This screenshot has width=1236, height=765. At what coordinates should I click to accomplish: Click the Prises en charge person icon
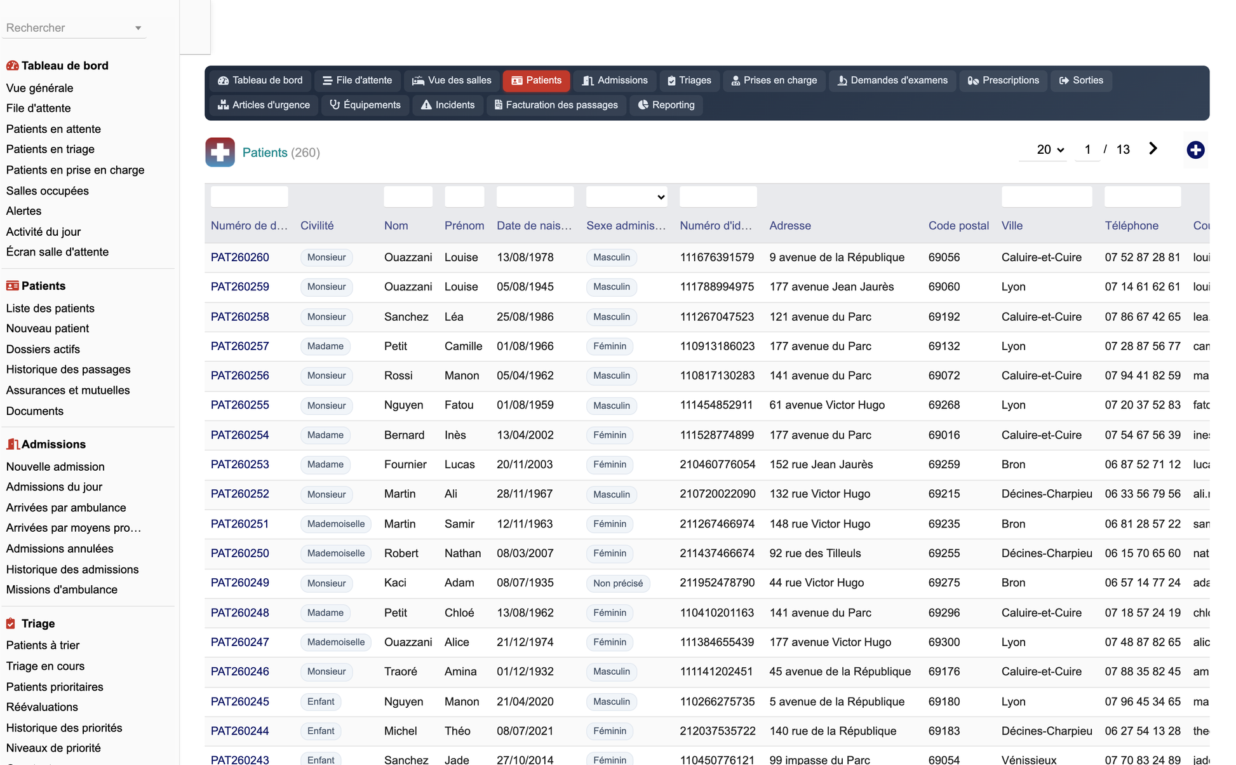(x=736, y=81)
